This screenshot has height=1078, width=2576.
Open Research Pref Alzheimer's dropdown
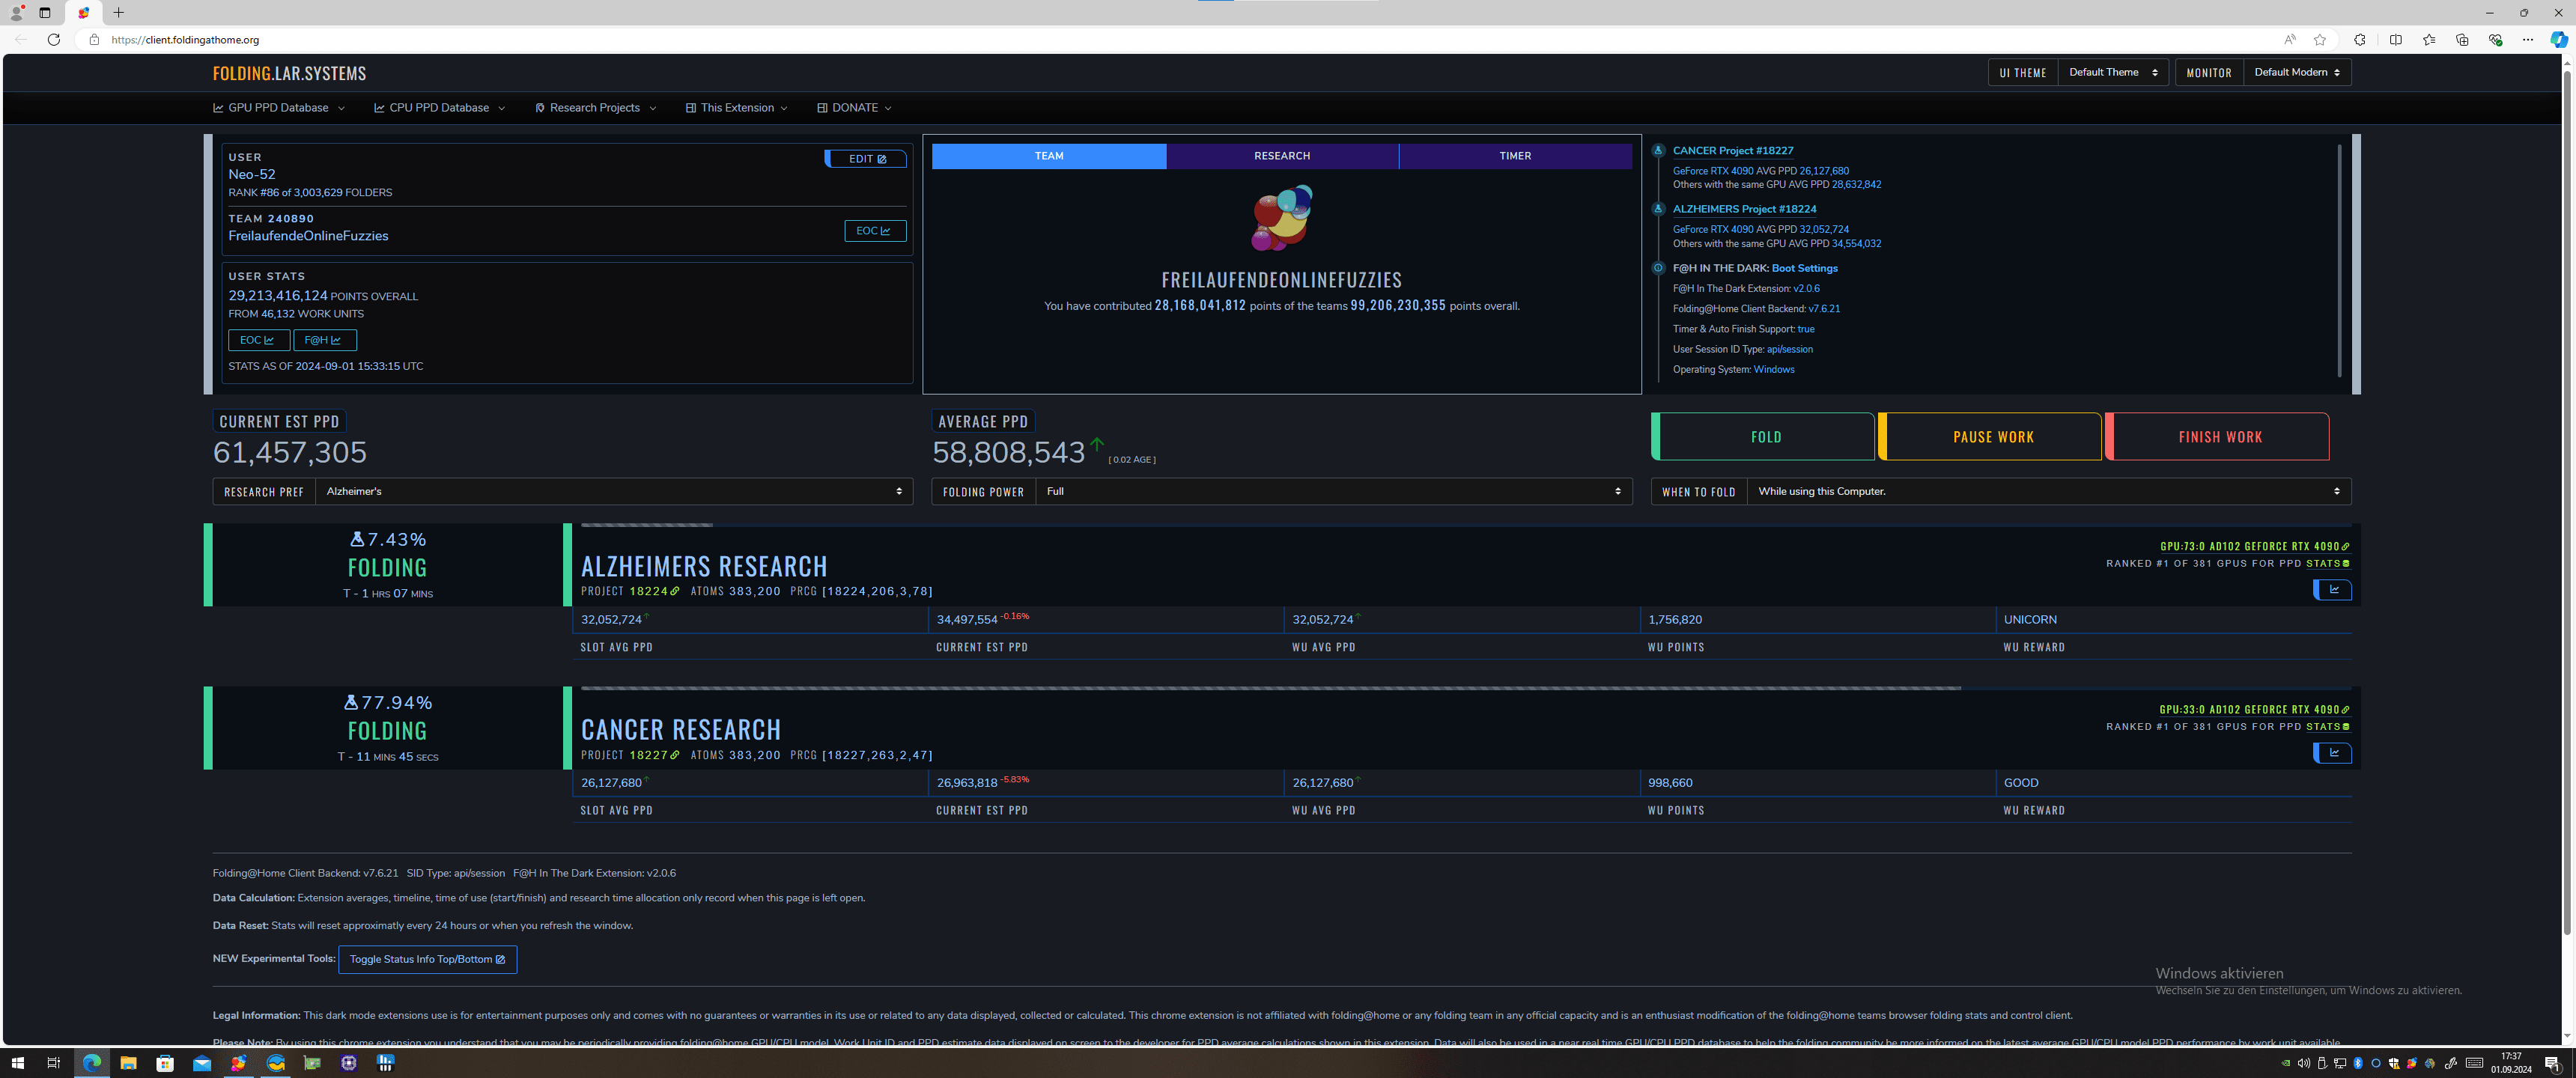[613, 492]
